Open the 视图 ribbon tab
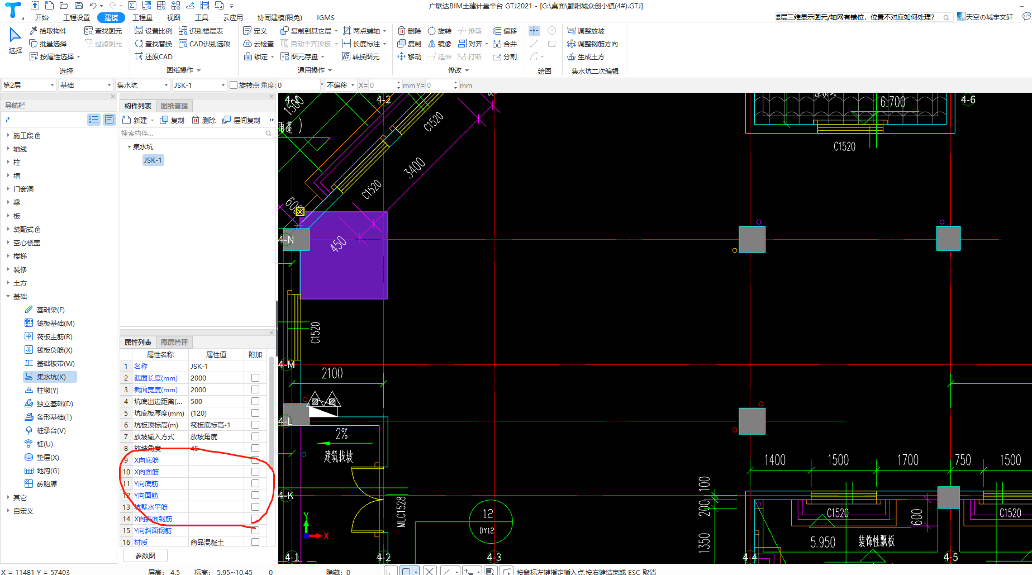Screen dimensions: 1032x575 (174, 17)
